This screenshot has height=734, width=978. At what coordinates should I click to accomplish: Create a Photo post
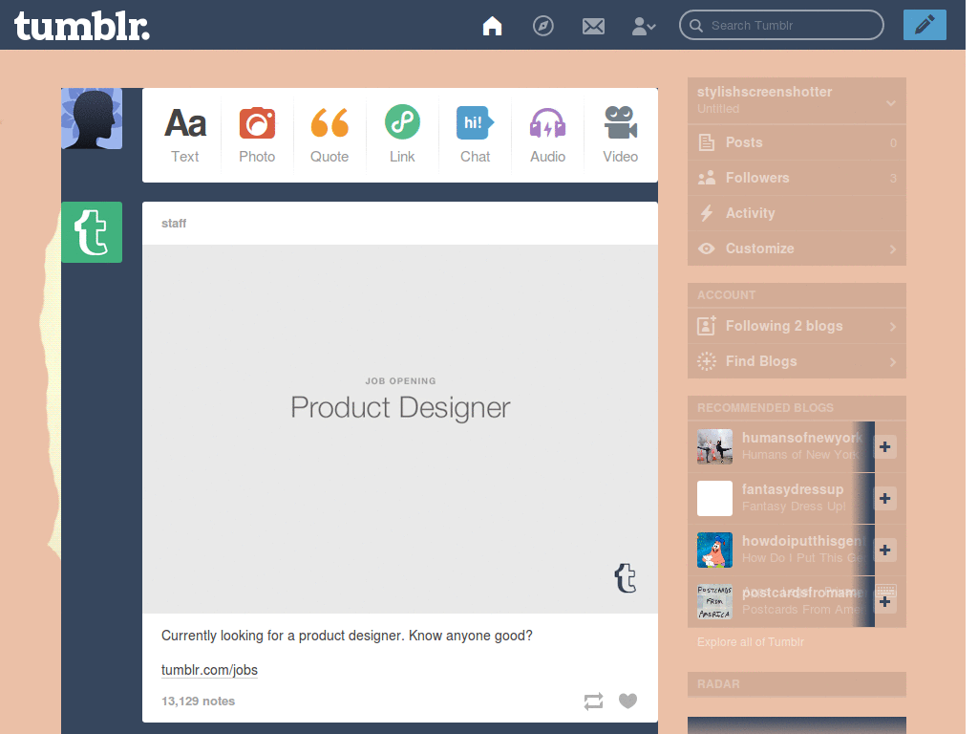[x=257, y=135]
